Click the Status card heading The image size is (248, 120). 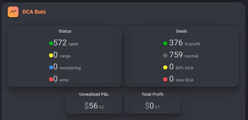coord(65,31)
